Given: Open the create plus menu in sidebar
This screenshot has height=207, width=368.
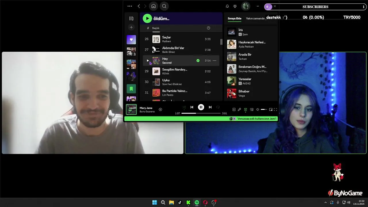Looking at the screenshot, I should tap(131, 27).
